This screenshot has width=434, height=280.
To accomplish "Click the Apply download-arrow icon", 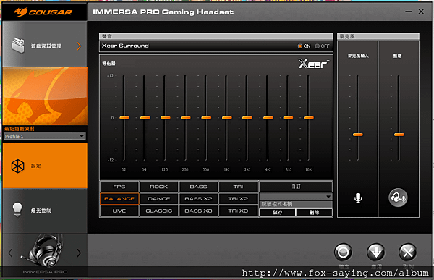I will pos(375,253).
